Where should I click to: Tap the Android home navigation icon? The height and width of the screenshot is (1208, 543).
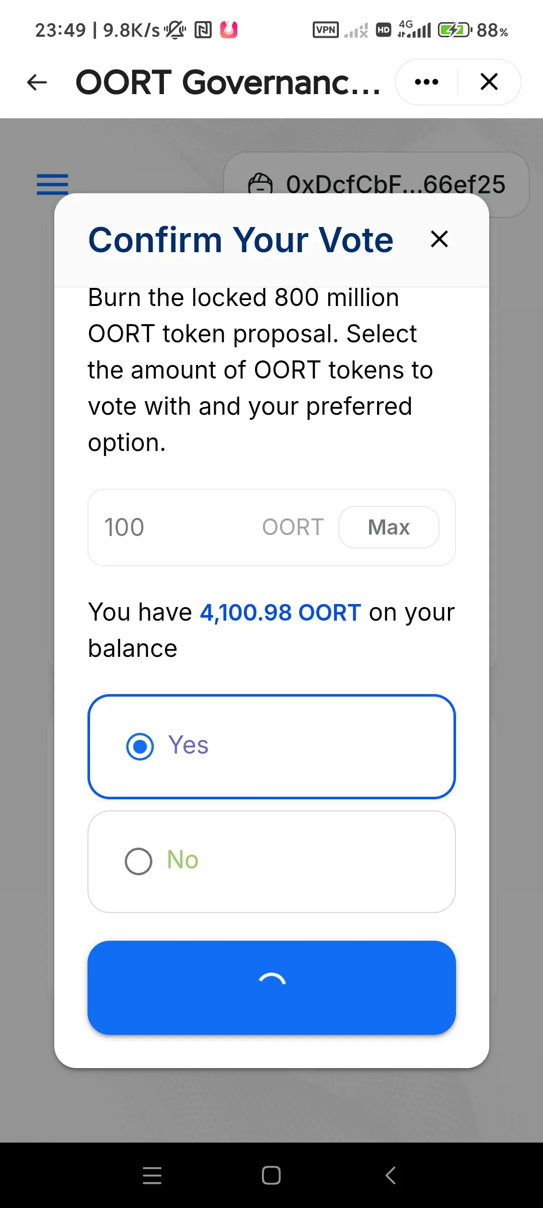pos(271,1175)
